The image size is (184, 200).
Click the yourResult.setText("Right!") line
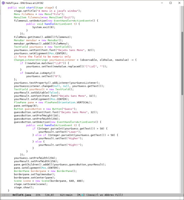pos(61,145)
